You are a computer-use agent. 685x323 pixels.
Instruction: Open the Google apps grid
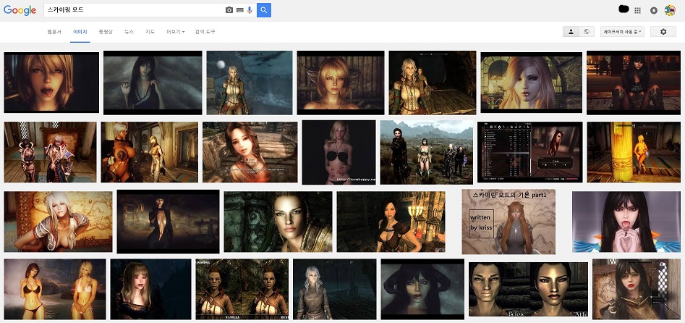[x=637, y=11]
